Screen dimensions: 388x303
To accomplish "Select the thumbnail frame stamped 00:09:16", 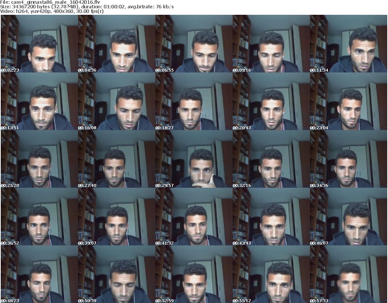I will 271,44.
